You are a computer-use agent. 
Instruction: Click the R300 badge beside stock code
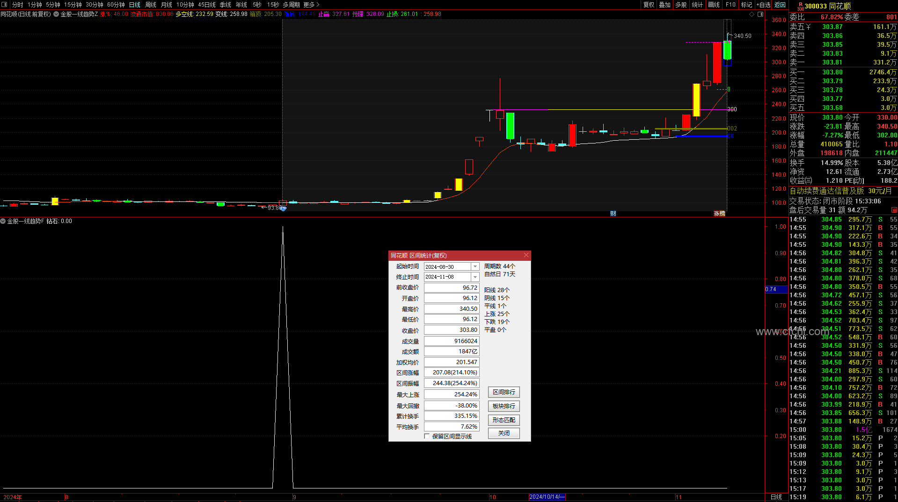pyautogui.click(x=800, y=6)
